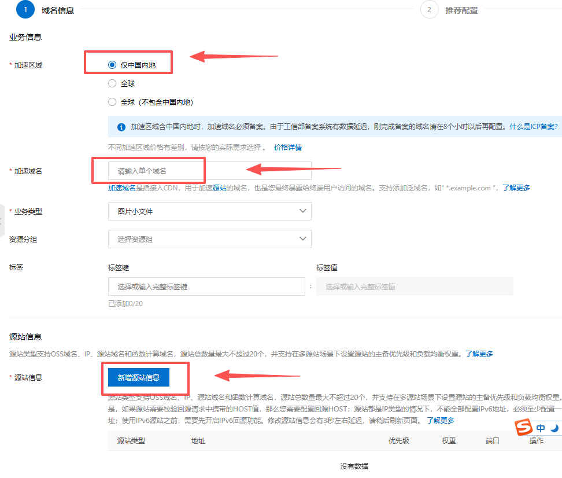Click the 标签值 input field
This screenshot has height=478, width=562.
(x=415, y=286)
